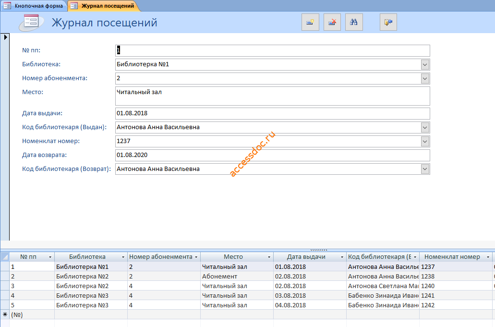Expand the Библиотека combo box
Viewport: 495px width, 327px height.
pos(425,65)
